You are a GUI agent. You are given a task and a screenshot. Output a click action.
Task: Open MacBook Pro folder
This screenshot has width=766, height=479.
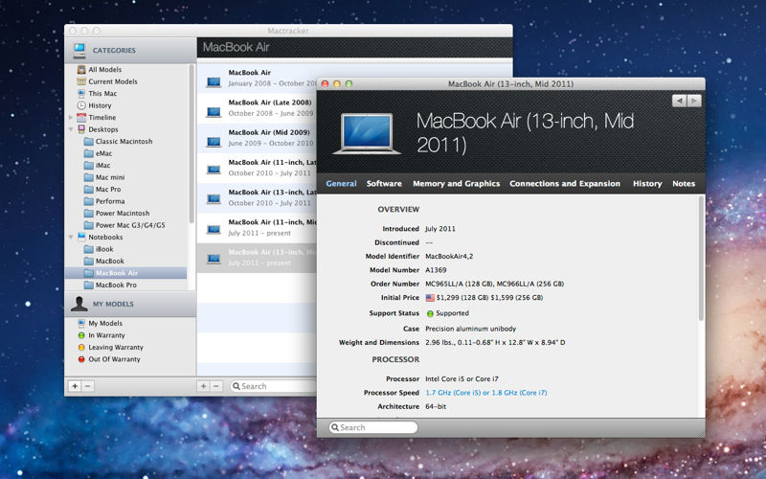click(x=88, y=285)
